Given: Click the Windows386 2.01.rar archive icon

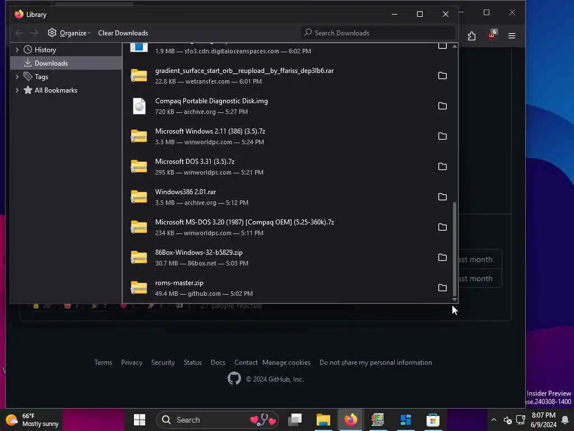Looking at the screenshot, I should 139,197.
